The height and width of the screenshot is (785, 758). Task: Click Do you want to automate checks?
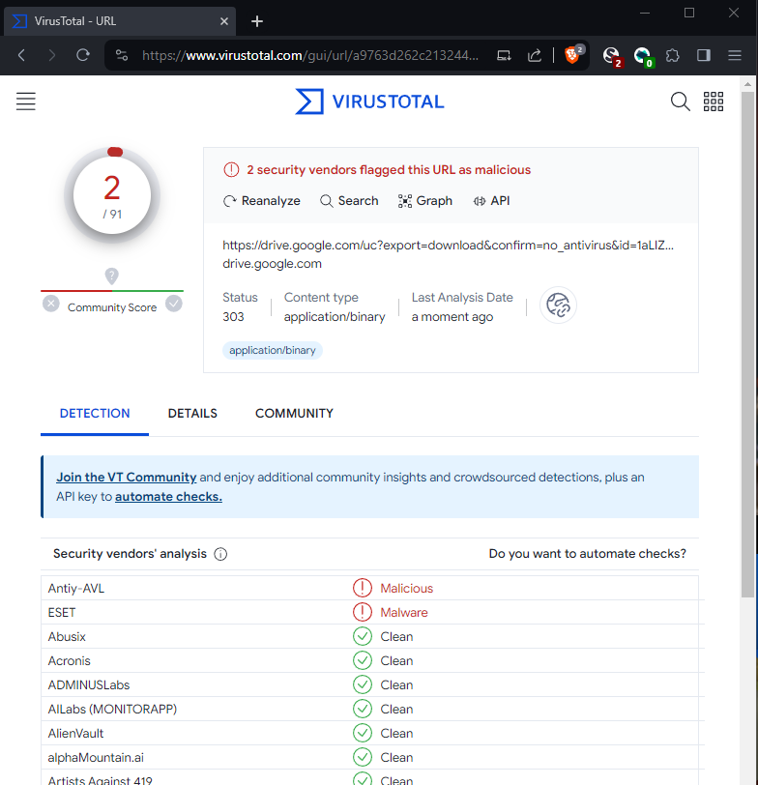coord(587,554)
